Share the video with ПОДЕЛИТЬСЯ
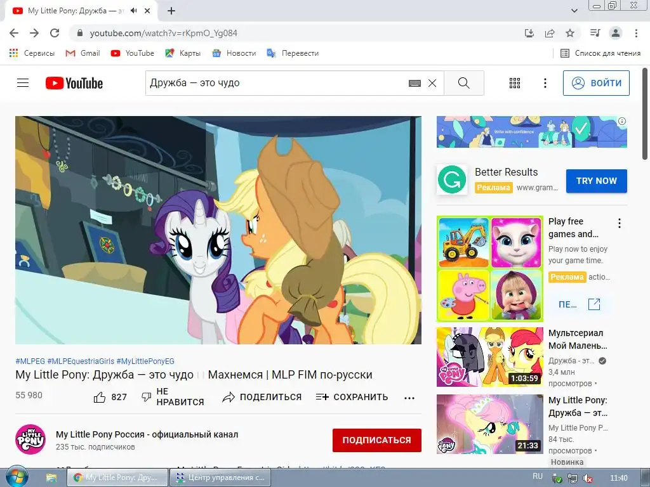 click(262, 397)
